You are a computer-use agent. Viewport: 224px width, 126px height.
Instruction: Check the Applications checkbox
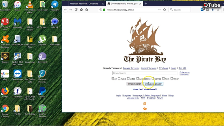[x=138, y=78]
